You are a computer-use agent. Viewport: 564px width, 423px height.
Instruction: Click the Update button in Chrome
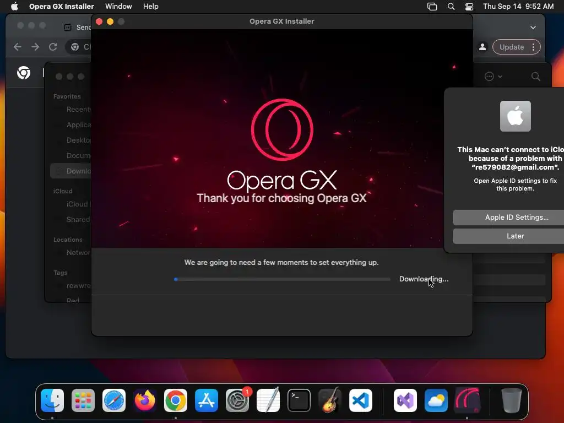point(512,47)
